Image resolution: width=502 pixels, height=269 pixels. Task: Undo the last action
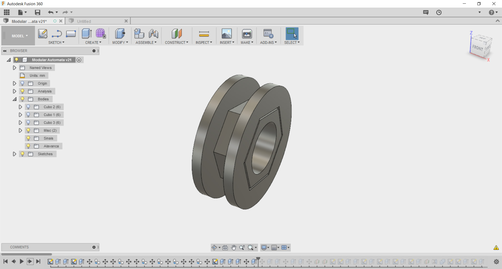tap(50, 12)
